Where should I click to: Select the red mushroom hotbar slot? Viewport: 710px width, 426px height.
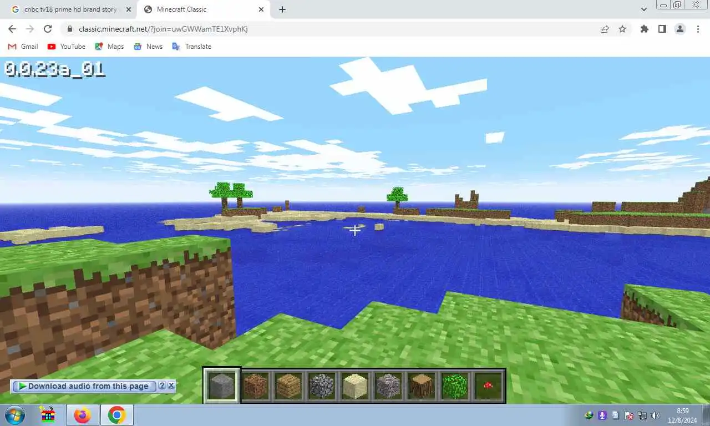tap(488, 386)
